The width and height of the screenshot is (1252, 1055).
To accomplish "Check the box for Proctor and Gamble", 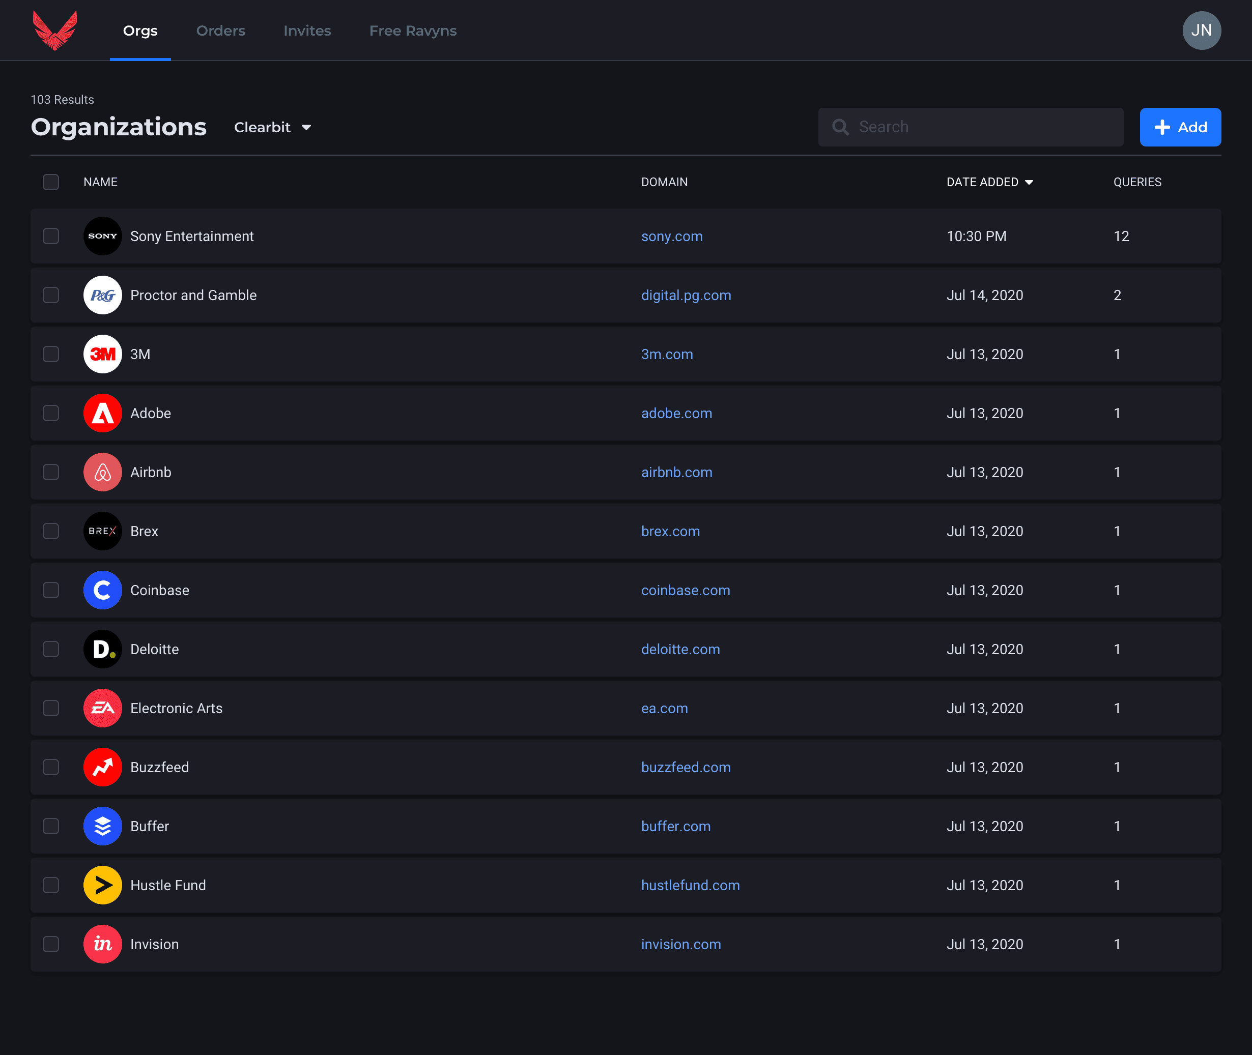I will (51, 296).
